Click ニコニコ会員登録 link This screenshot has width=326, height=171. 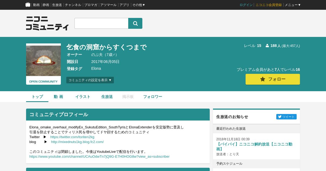(x=269, y=5)
